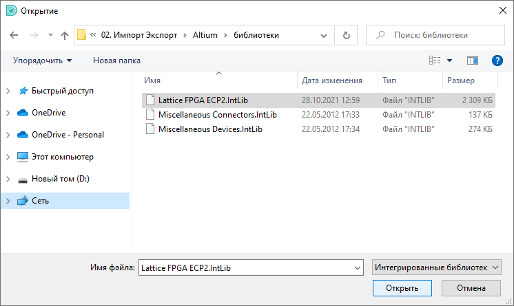Click Новая папка in the toolbar
This screenshot has width=514, height=306.
pyautogui.click(x=116, y=61)
